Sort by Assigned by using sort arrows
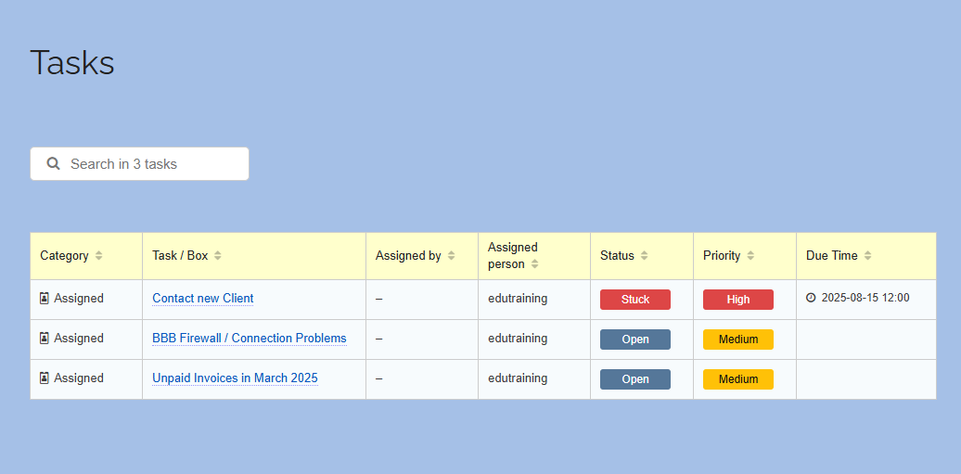Viewport: 961px width, 474px height. tap(452, 256)
